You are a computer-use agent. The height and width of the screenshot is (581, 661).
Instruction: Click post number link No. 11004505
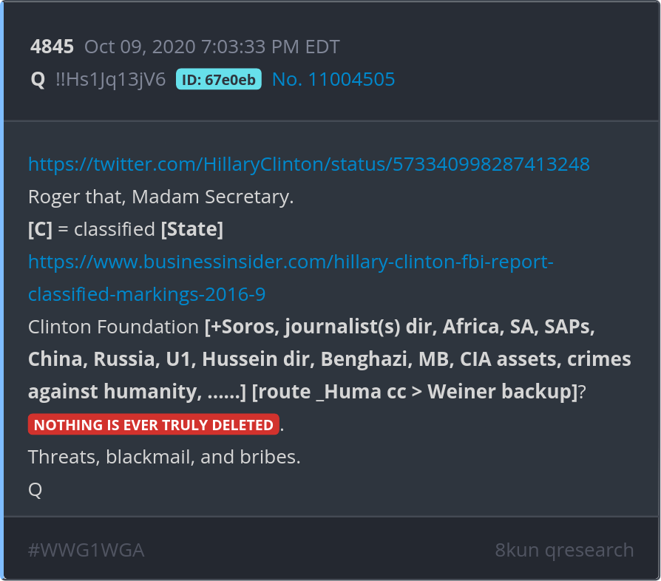click(333, 79)
